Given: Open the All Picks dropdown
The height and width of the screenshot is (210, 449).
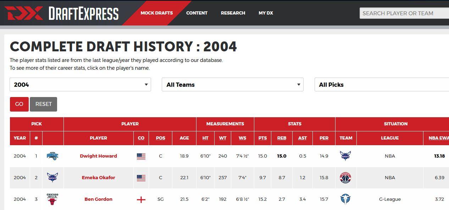Looking at the screenshot, I should [382, 85].
